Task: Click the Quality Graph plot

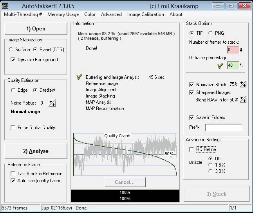Action: 125,154
